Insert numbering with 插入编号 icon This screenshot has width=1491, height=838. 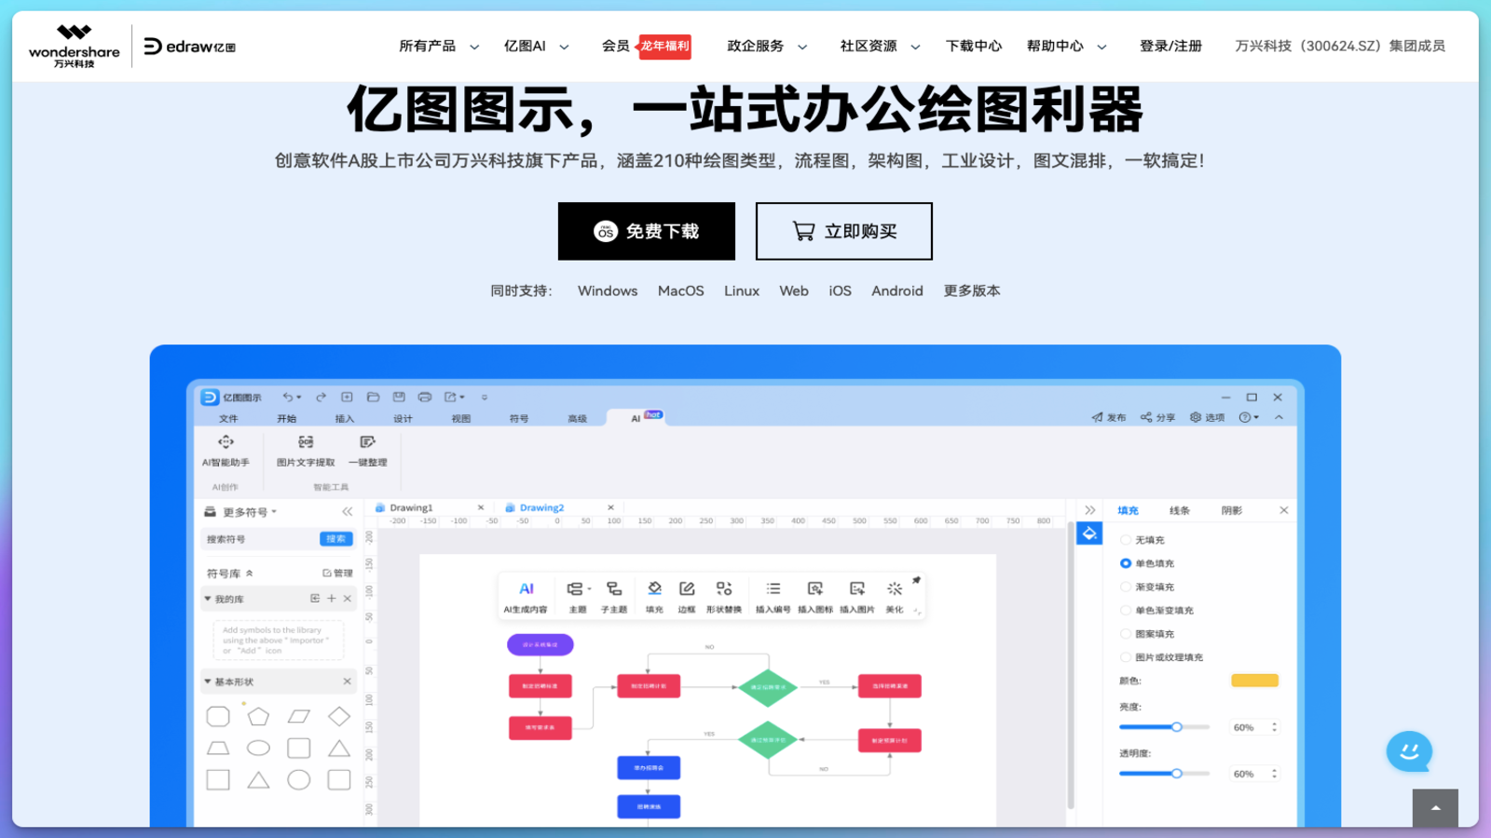[x=773, y=595]
